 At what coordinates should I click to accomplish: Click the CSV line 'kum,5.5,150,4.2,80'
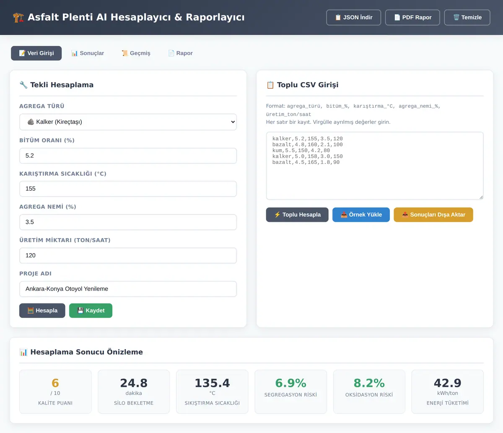tap(301, 150)
